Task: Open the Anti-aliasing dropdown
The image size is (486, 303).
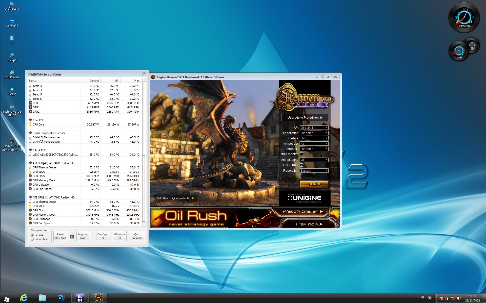Action: click(314, 160)
